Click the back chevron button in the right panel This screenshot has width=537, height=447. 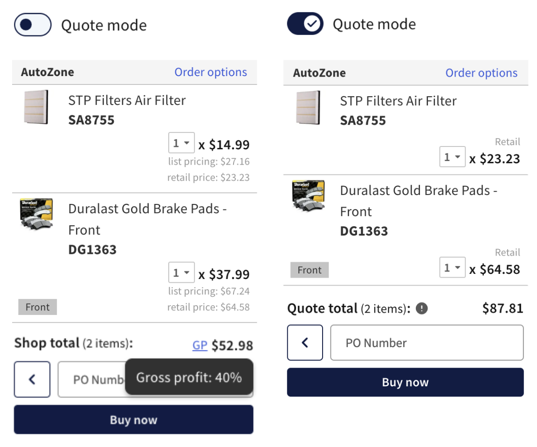click(x=305, y=342)
